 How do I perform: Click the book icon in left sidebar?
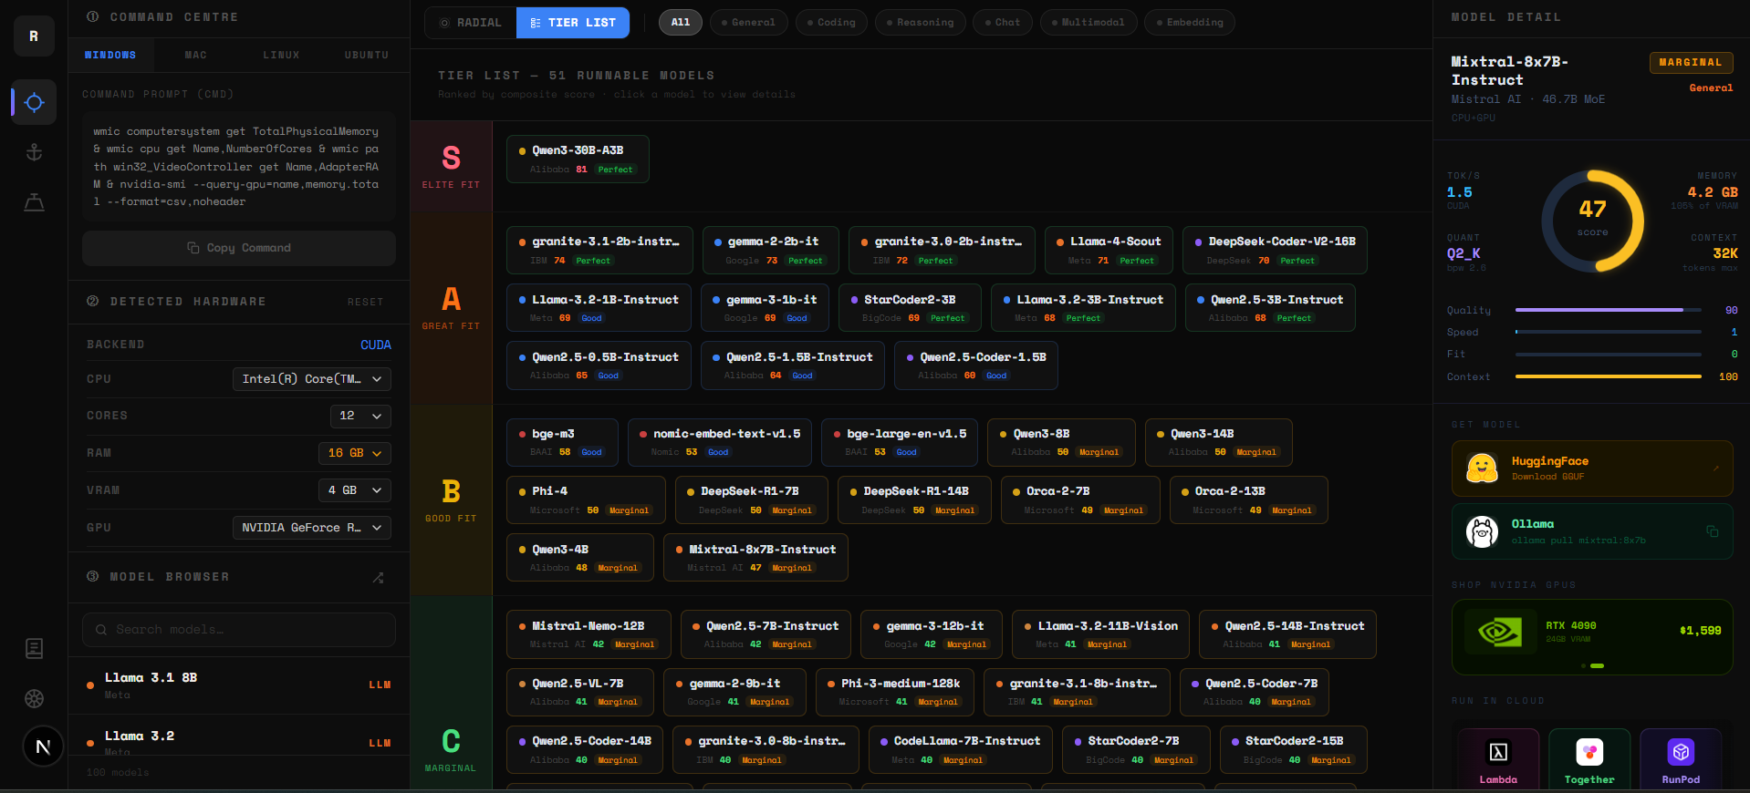[34, 648]
